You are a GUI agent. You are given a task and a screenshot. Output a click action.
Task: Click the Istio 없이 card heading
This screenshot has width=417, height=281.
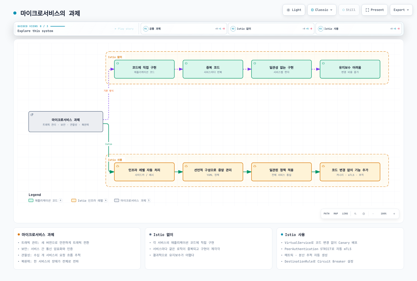(163, 235)
